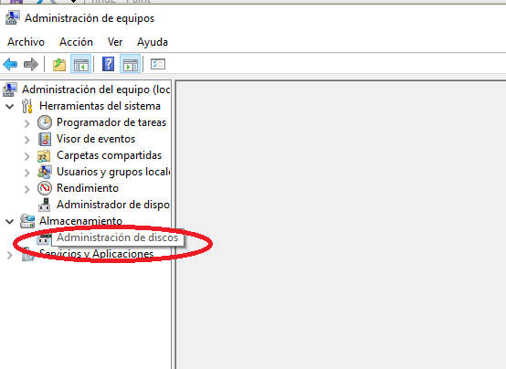
Task: Expand Visor de eventos node
Action: (x=27, y=140)
